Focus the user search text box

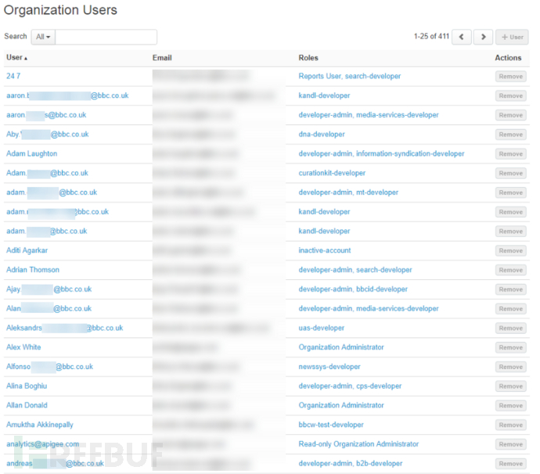(106, 37)
